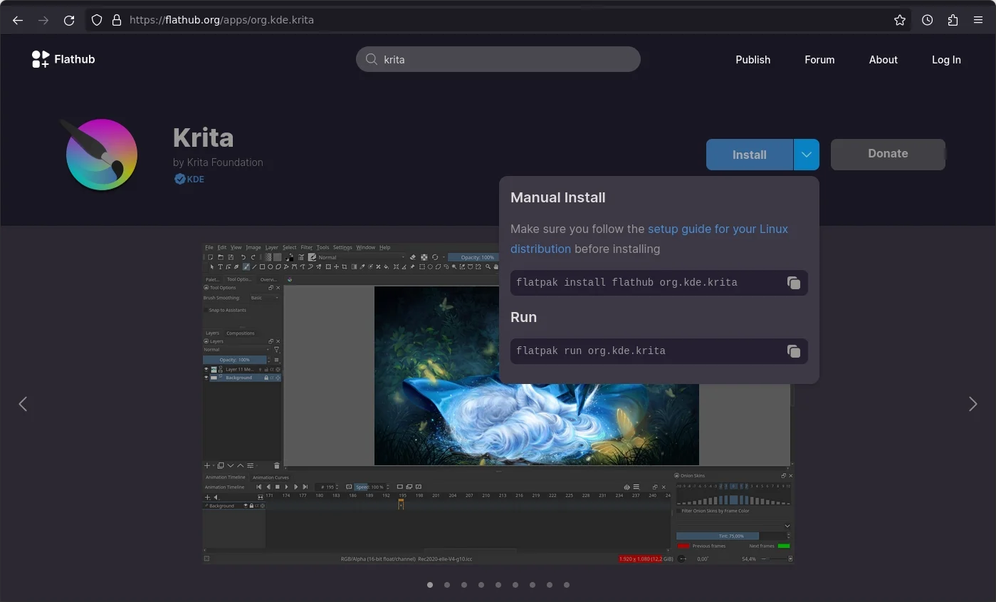
Task: Click the 'flatpak run org.kde.krita' command text
Action: [591, 351]
